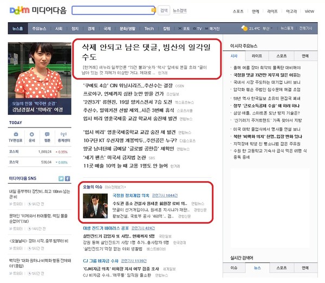Screen dimensions: 325x283
Task: Select 연예 tab in 이시각 주요뉴스
Action: click(x=305, y=56)
